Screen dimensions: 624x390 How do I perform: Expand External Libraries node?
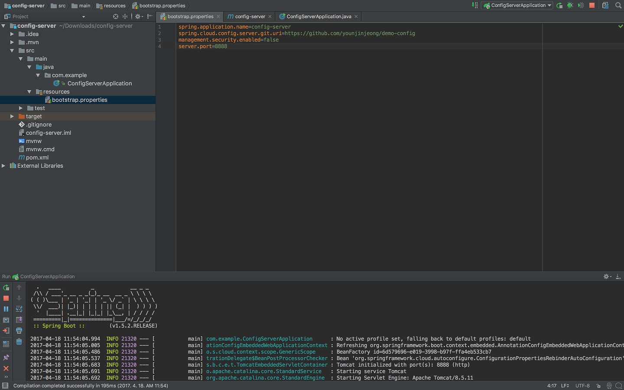pos(3,166)
